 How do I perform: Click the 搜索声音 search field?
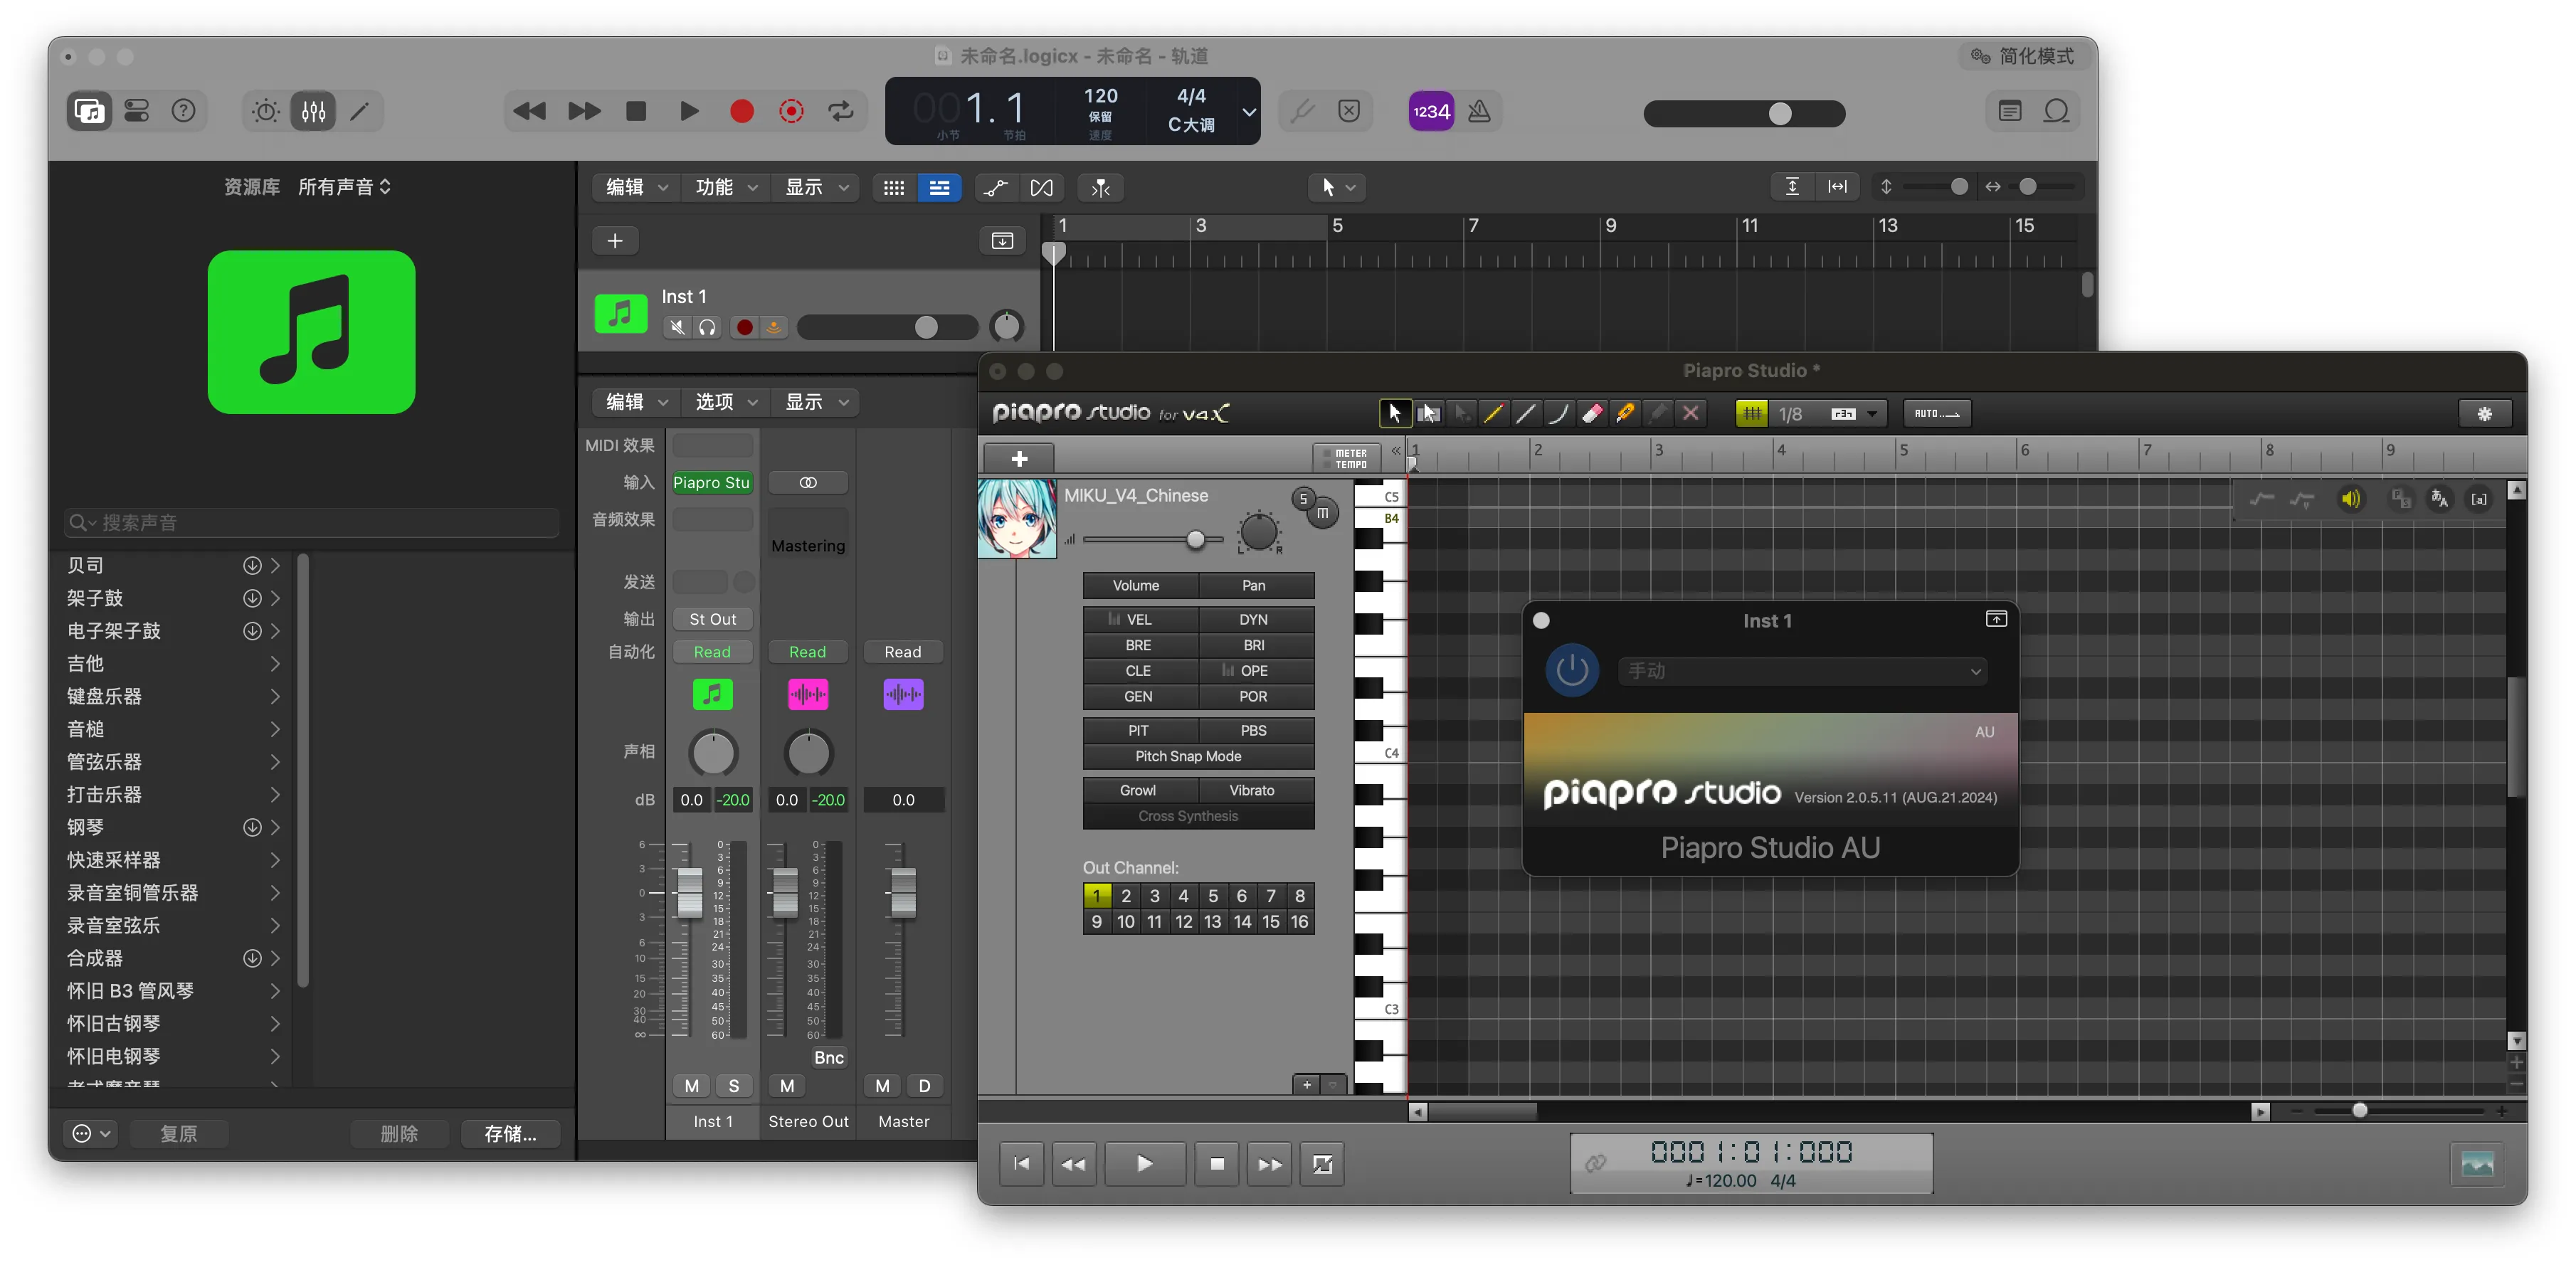pos(312,522)
